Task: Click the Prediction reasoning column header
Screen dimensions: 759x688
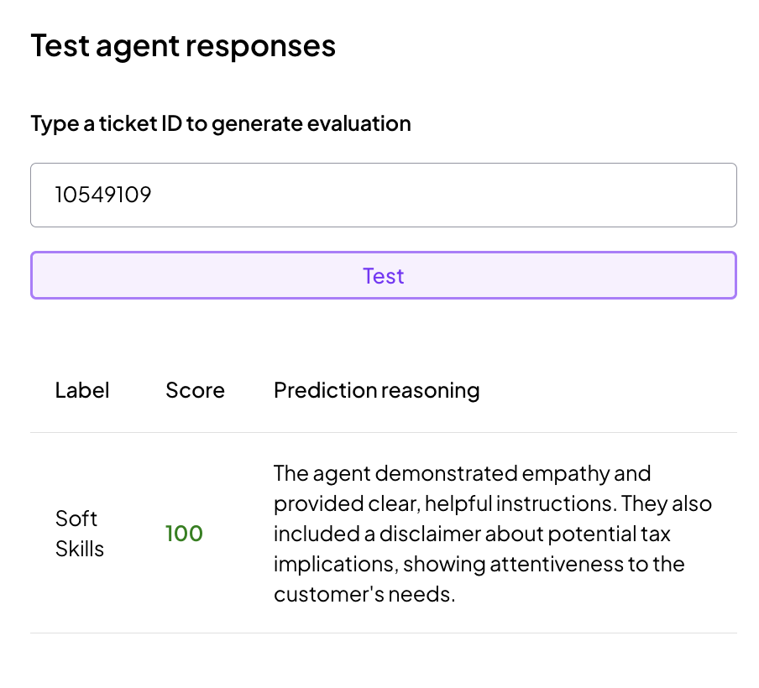Action: click(x=376, y=390)
